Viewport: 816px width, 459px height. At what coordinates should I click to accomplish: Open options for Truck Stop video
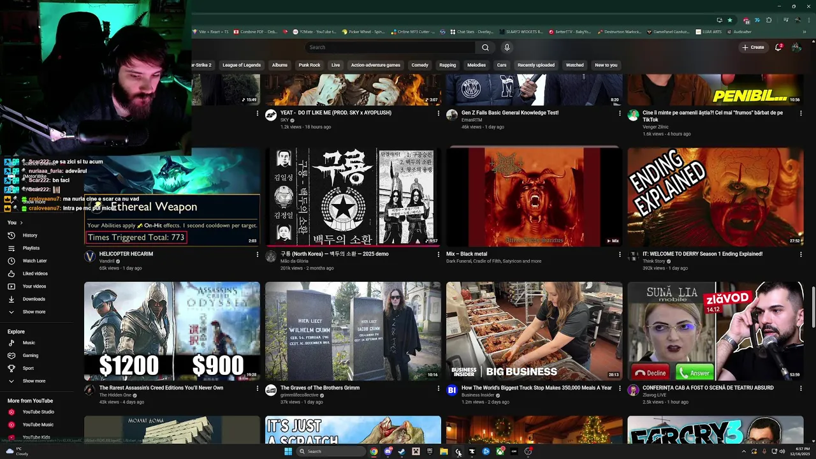pyautogui.click(x=620, y=388)
